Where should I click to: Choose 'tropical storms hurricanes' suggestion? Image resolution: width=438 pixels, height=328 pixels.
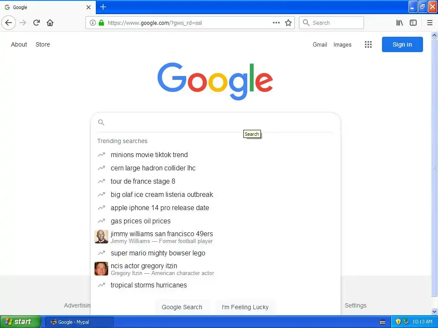pyautogui.click(x=215, y=285)
